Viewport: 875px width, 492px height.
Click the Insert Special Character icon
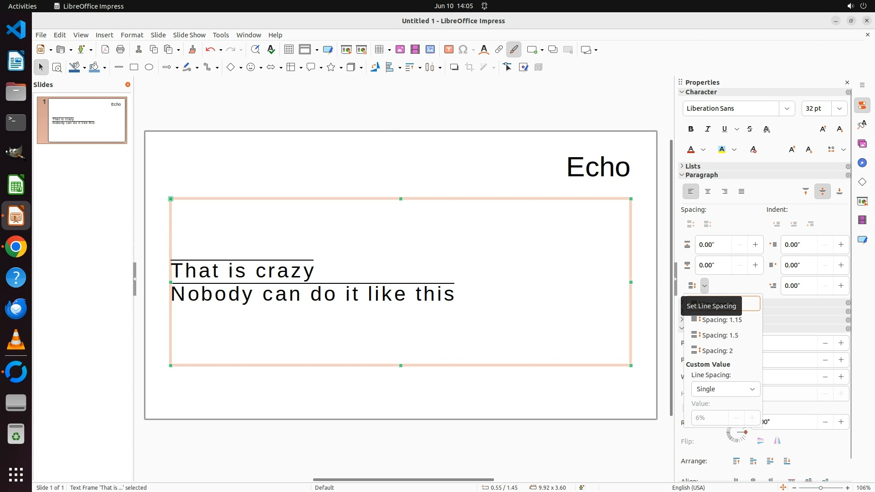coord(463,50)
